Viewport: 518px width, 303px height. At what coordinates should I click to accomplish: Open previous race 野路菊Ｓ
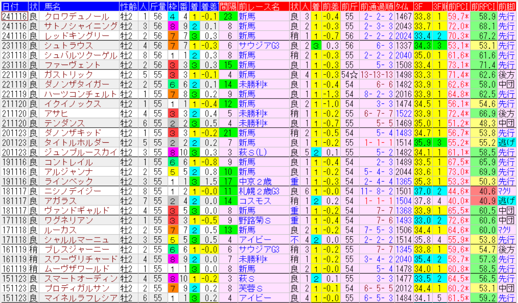click(x=255, y=220)
